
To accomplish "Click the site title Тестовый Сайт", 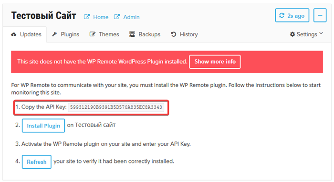I will (x=44, y=16).
